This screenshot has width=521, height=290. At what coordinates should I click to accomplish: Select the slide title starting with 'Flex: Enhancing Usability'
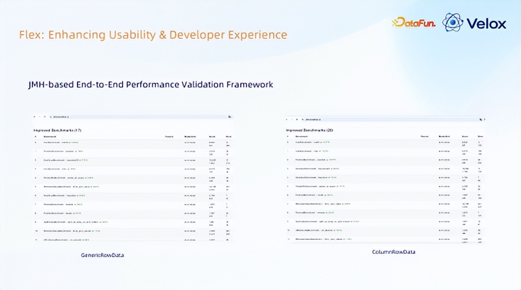tap(153, 34)
